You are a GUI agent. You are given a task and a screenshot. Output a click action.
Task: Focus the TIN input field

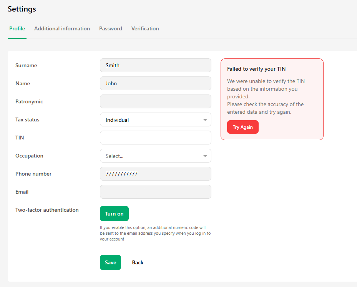[x=156, y=138]
